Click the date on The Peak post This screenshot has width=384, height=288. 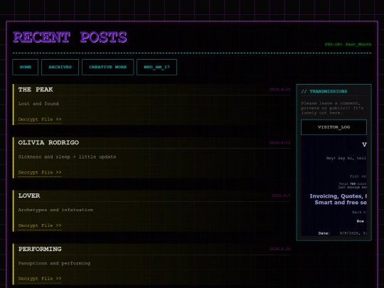click(280, 90)
